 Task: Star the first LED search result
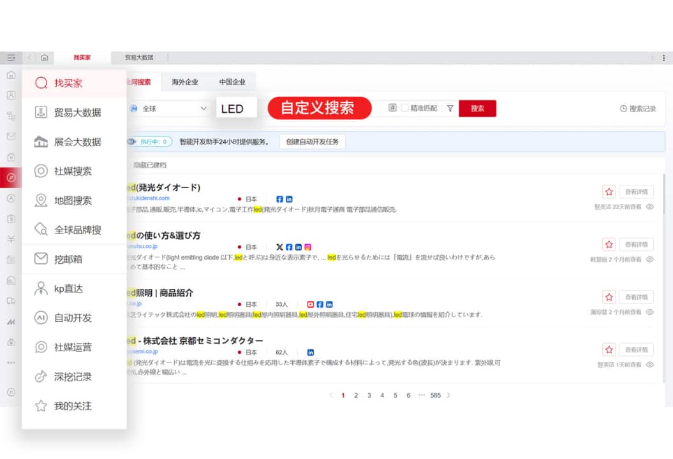609,191
